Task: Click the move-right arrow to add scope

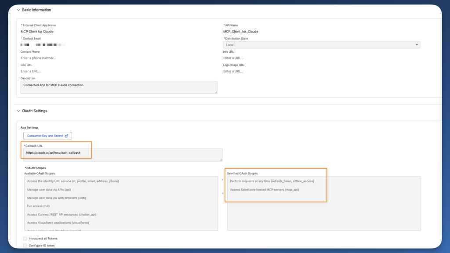Action: pyautogui.click(x=222, y=180)
